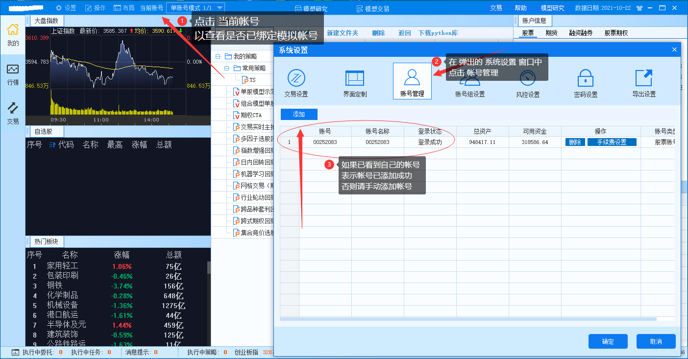Image resolution: width=688 pixels, height=359 pixels.
Task: Click the 登录状态 column header
Action: tap(430, 131)
